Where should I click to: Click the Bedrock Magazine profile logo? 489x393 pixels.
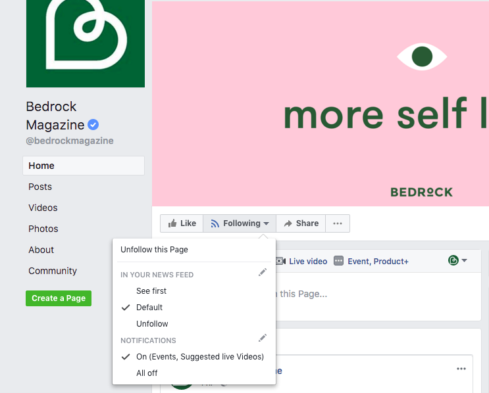86,43
